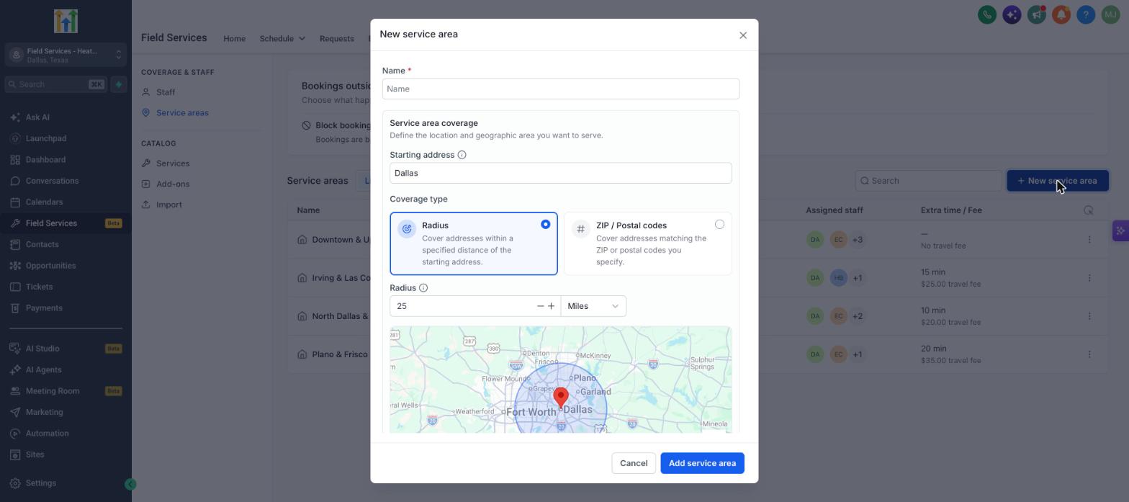This screenshot has height=502, width=1129.
Task: Click the Sites sidebar icon
Action: click(x=15, y=454)
